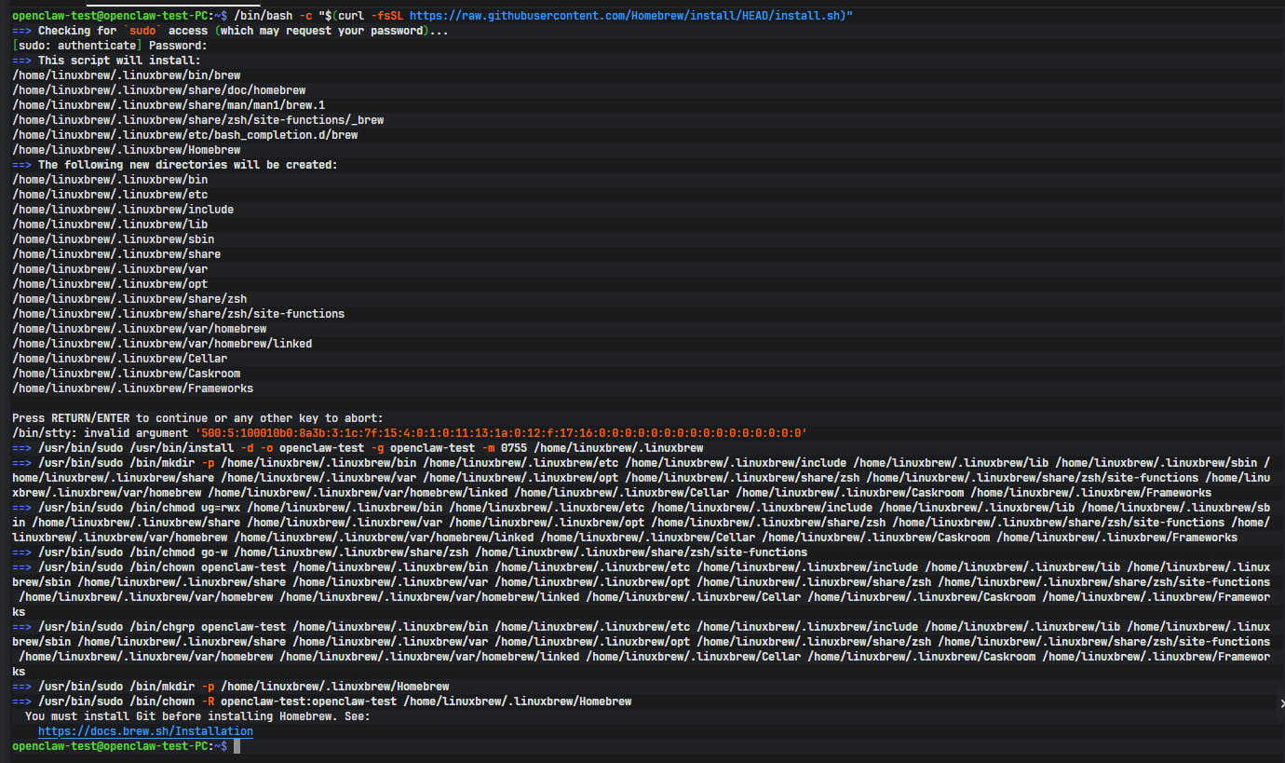Click the "[sudo: authenticate] Password:" line

110,46
